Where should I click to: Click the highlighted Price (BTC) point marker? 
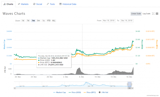tap(82, 55)
